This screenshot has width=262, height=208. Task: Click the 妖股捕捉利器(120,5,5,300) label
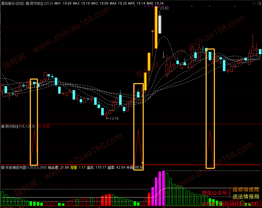tap(26, 167)
